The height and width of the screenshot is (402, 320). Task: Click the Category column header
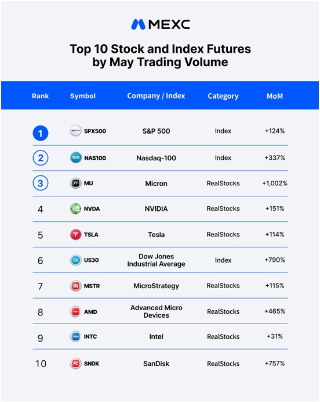point(223,96)
